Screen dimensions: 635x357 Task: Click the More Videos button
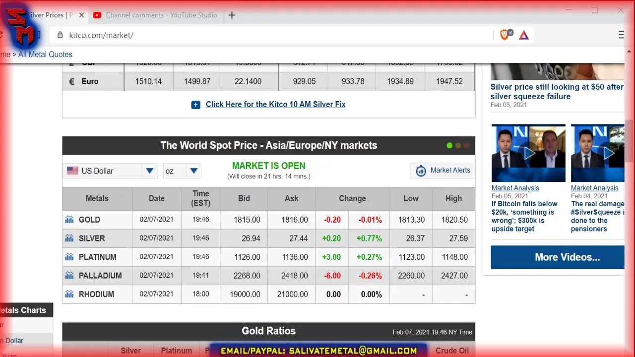558,257
